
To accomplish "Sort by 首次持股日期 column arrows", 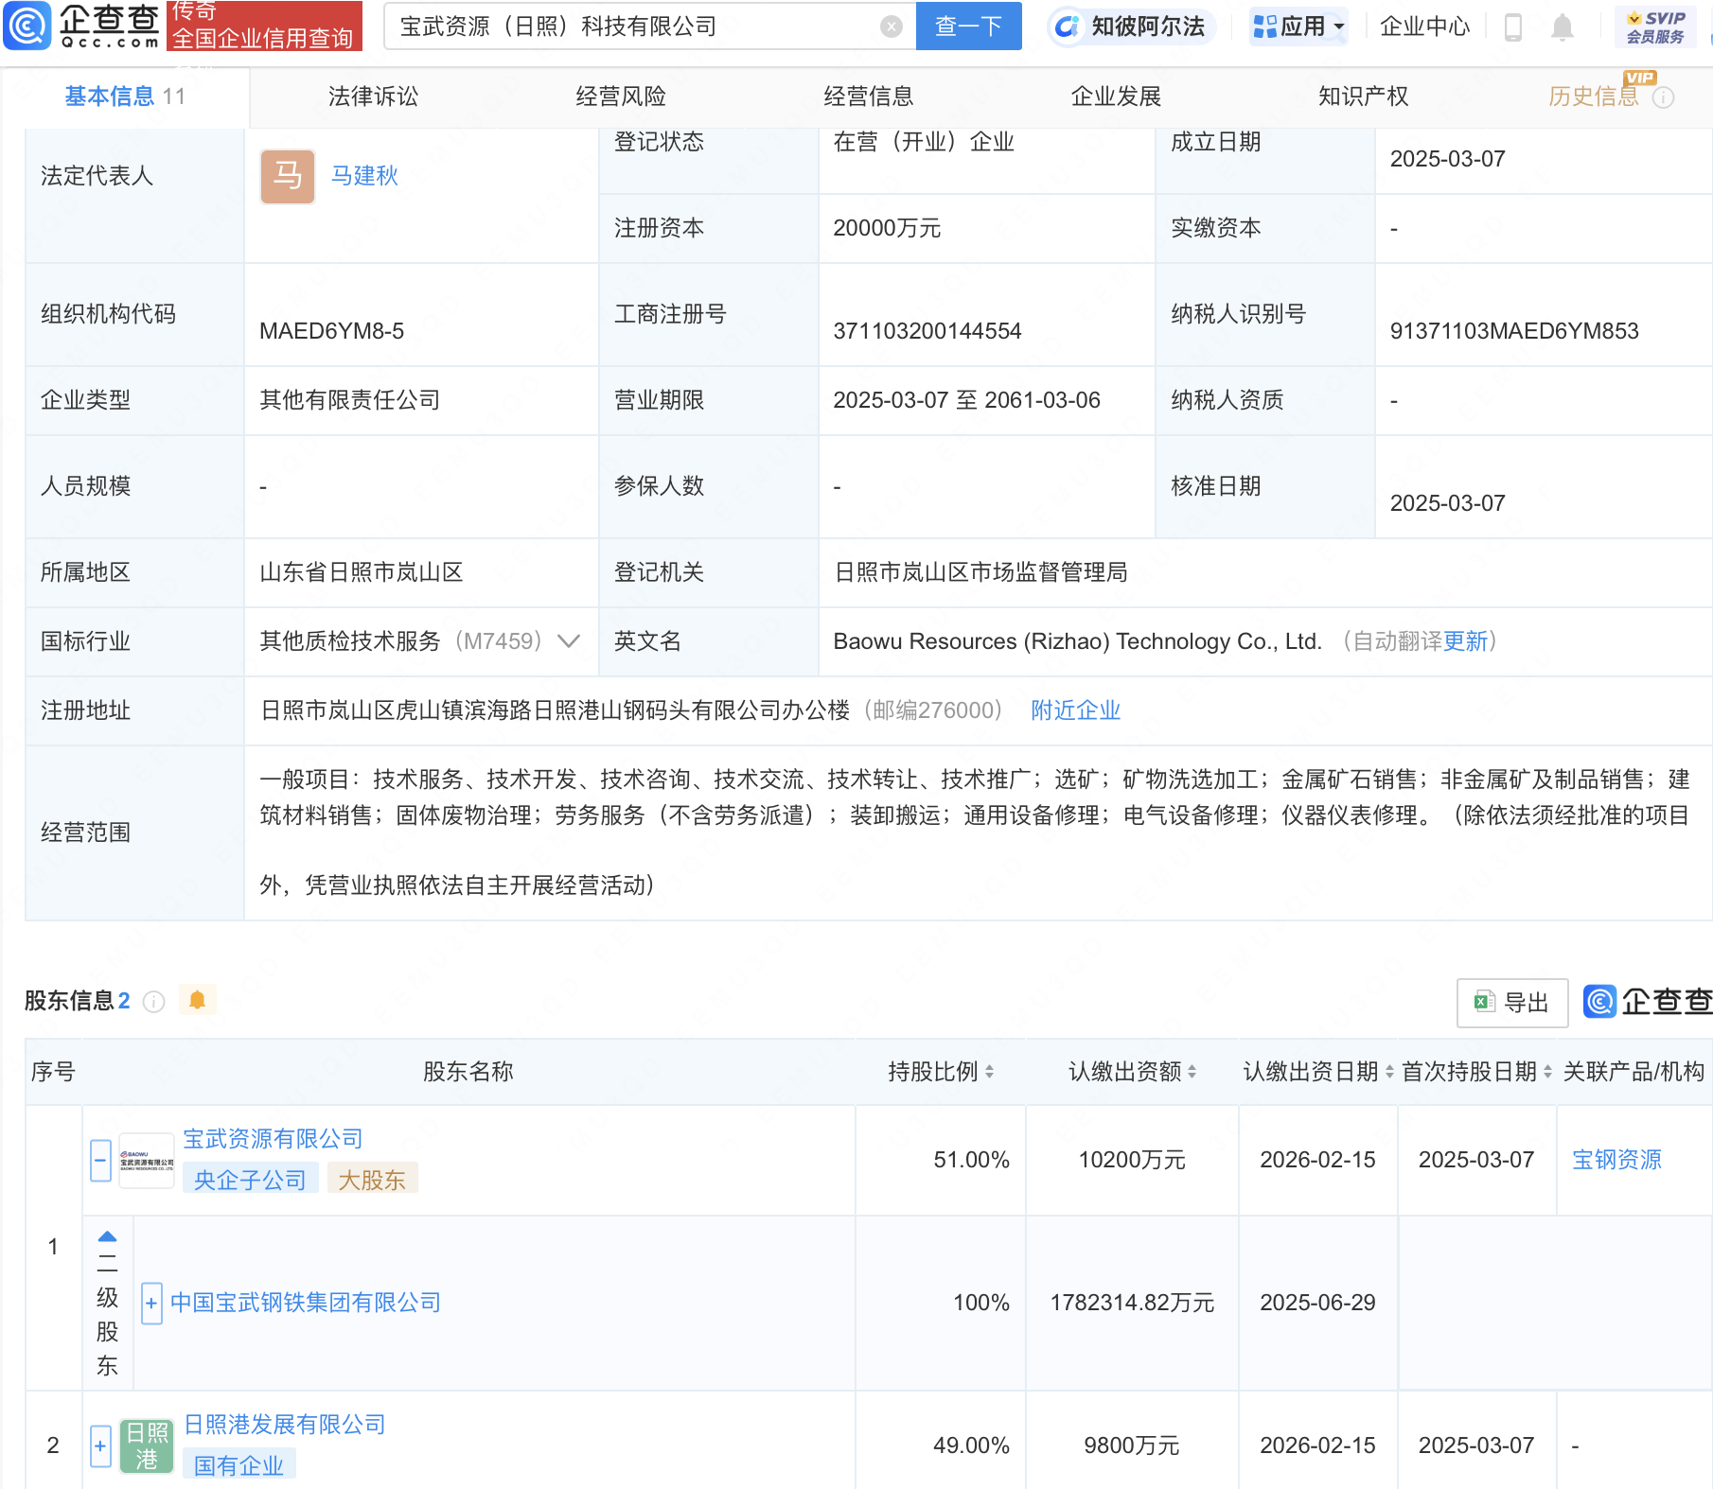I will (x=1547, y=1072).
